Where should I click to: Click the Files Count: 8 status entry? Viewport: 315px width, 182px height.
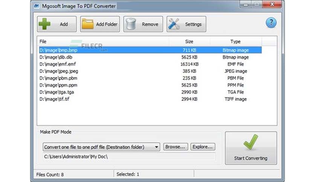[50, 174]
